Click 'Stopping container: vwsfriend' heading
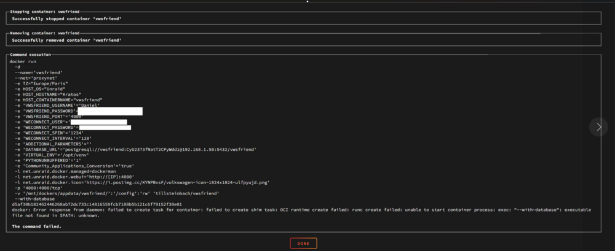The image size is (615, 251). [44, 12]
